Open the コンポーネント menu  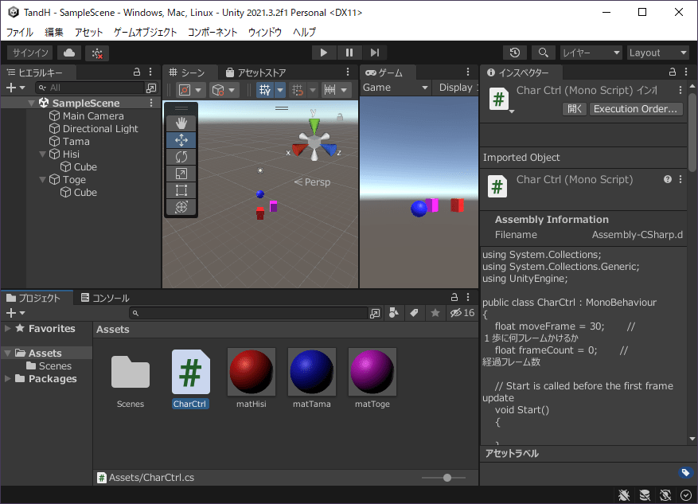213,33
